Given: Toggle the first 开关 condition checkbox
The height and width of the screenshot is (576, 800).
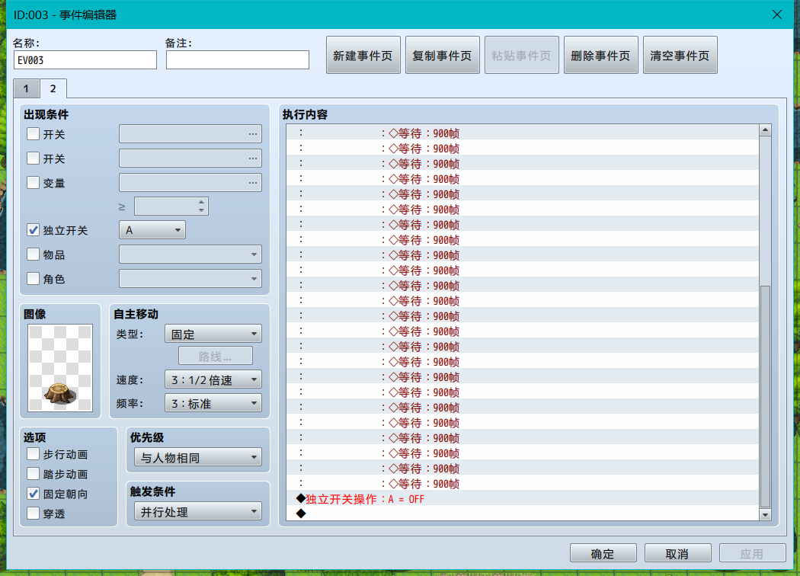Looking at the screenshot, I should click(34, 133).
